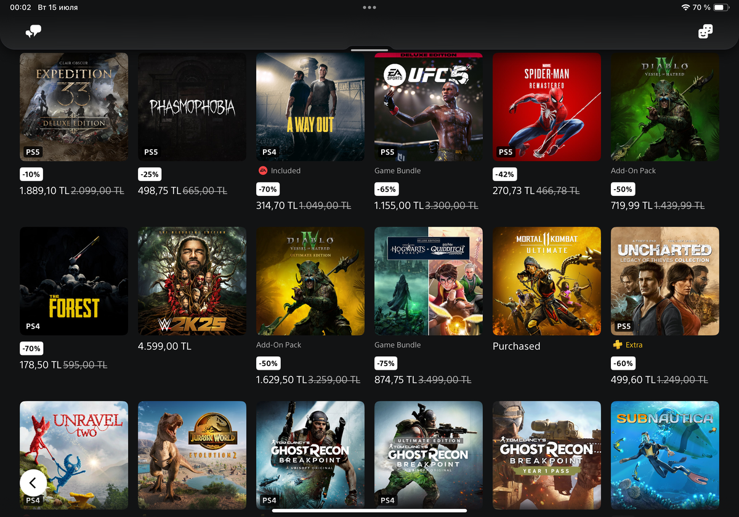
Task: Open Clair Obscur Expedition 33 cover
Action: point(74,107)
